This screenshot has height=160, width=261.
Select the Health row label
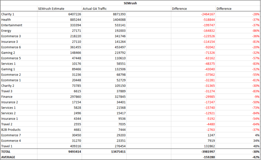(19, 20)
